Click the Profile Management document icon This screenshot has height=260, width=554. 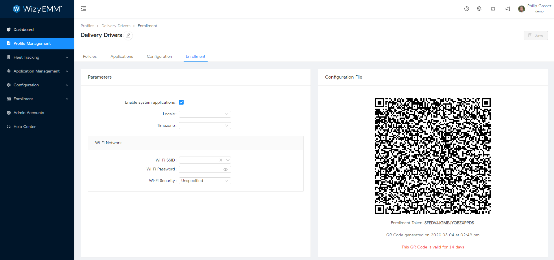pyautogui.click(x=9, y=43)
